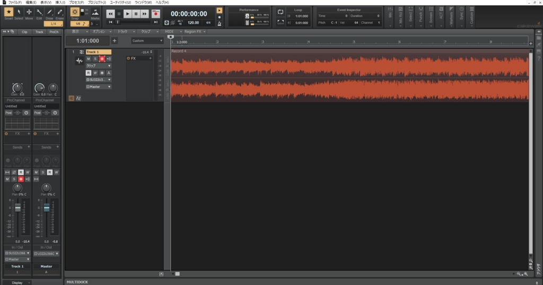The image size is (543, 285).
Task: Open the Custom track control dropdown
Action: point(147,41)
